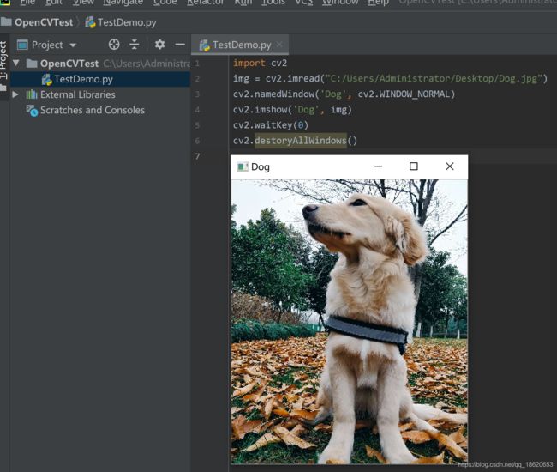The height and width of the screenshot is (472, 557).
Task: Open the Code menu
Action: click(x=165, y=3)
